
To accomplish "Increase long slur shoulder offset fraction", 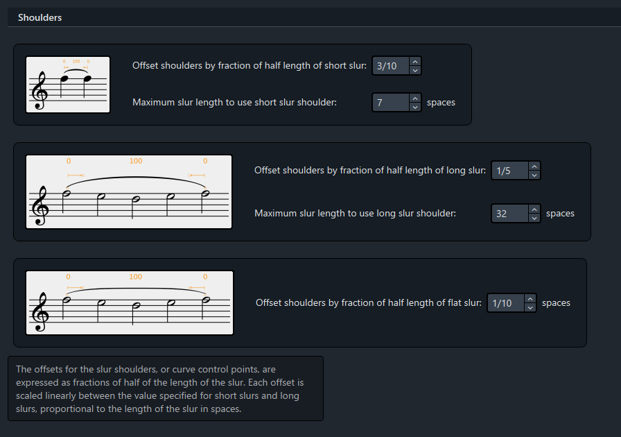I will click(534, 166).
